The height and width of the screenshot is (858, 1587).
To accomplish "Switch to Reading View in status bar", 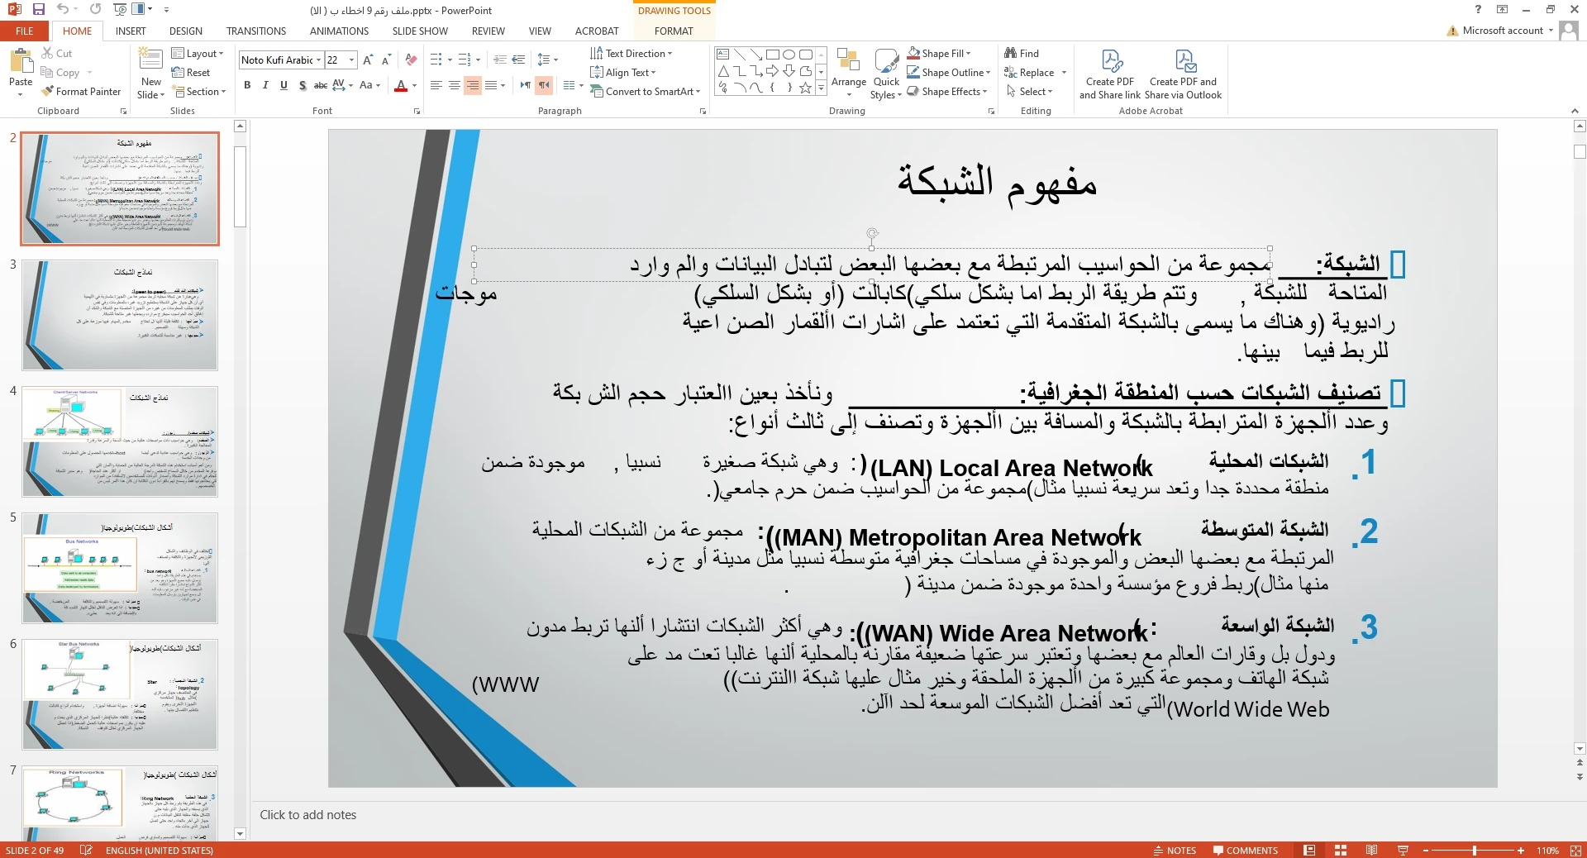I will (x=1371, y=850).
